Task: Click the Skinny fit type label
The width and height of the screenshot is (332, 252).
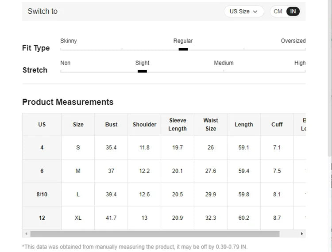Action: point(69,41)
